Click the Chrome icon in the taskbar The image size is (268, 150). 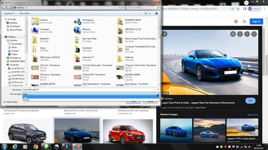[x=36, y=147]
